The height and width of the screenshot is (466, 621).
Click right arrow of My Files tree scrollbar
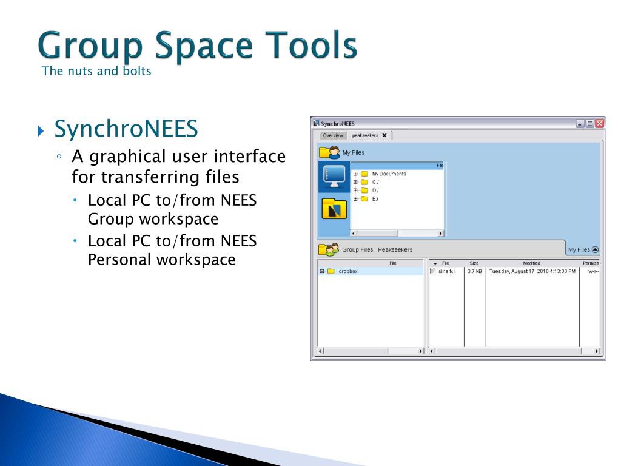441,234
